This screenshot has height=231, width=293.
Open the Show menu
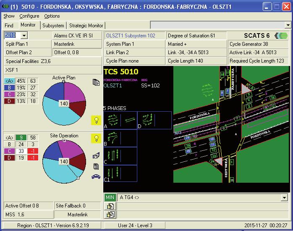pos(9,16)
